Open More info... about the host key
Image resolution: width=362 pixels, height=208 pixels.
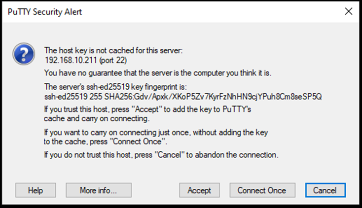point(99,190)
